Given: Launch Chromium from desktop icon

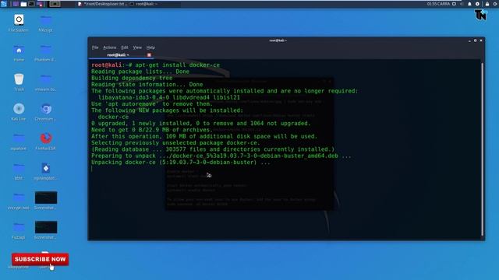Looking at the screenshot, I should point(46,109).
